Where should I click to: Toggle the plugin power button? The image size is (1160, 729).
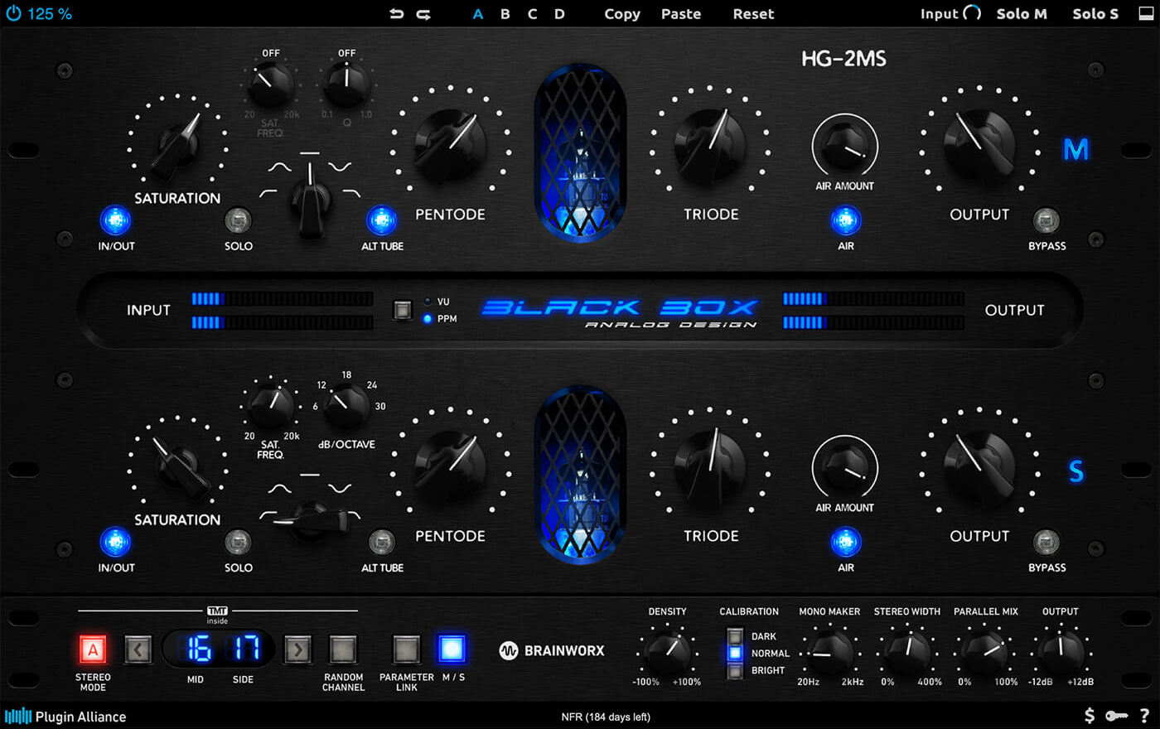click(x=13, y=13)
